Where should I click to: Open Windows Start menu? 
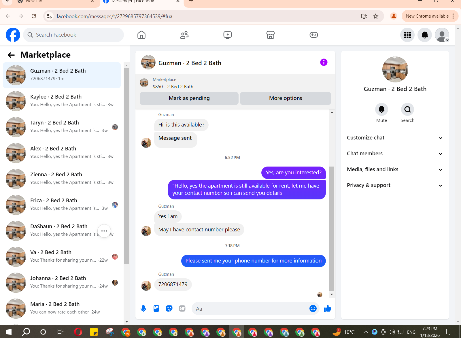point(8,332)
